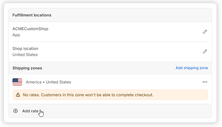This screenshot has height=127, width=222.
Task: Click the plus circle icon beside Add rate
Action: 16,111
